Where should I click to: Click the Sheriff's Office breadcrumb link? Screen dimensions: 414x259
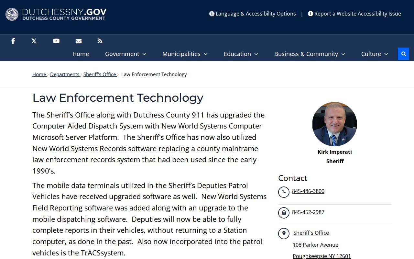pos(100,74)
